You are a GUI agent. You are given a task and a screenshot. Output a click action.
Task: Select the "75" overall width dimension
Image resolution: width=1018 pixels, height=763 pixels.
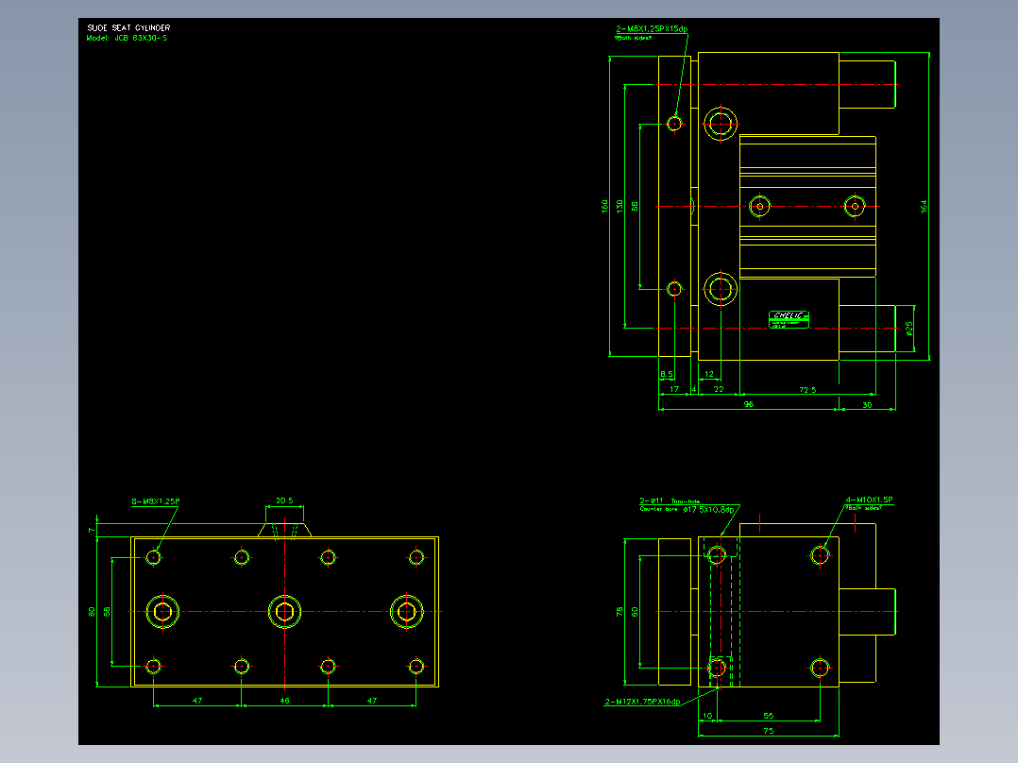click(x=769, y=731)
